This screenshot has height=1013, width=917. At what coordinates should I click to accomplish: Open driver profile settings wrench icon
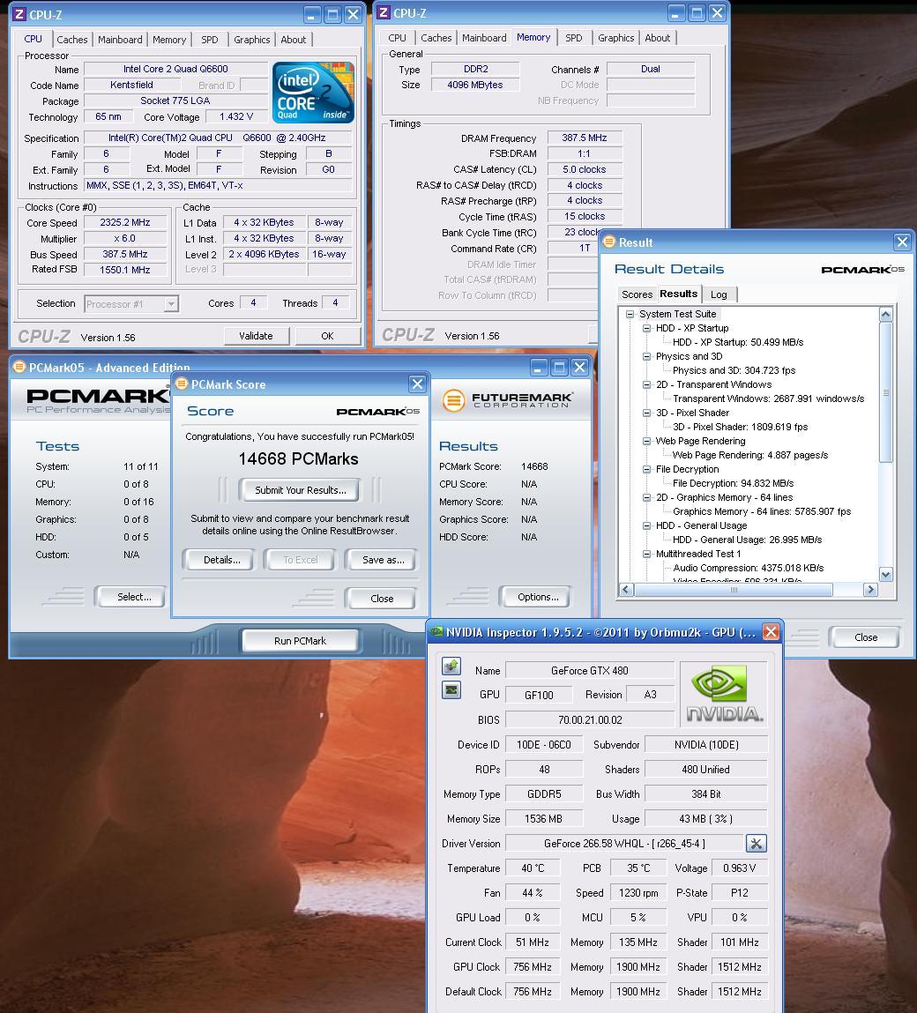[757, 843]
